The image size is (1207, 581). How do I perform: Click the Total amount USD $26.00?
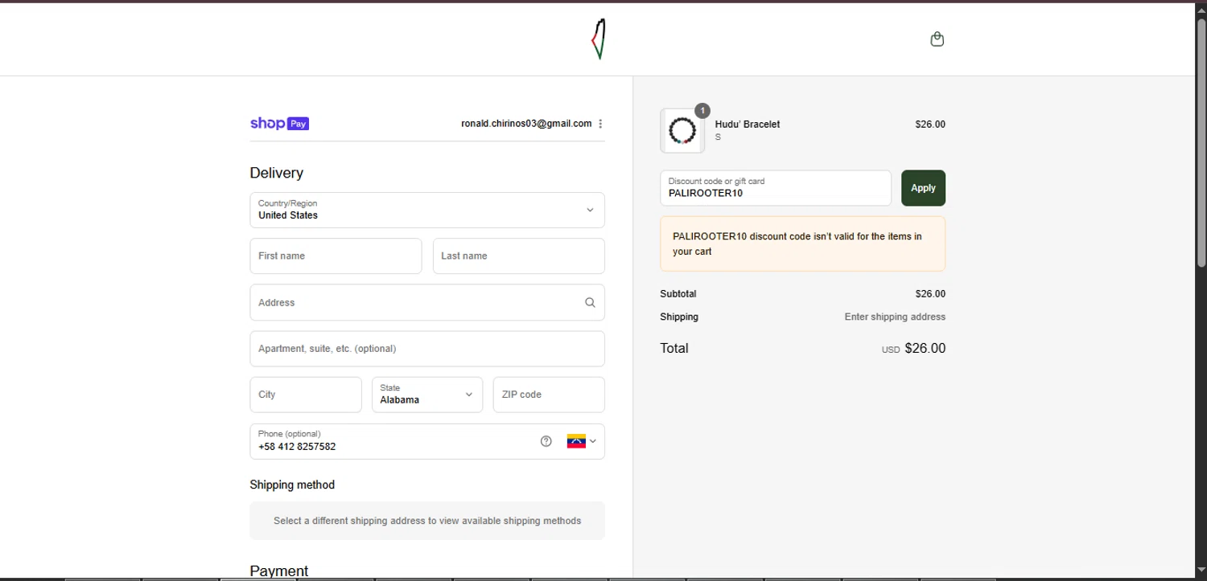coord(913,349)
